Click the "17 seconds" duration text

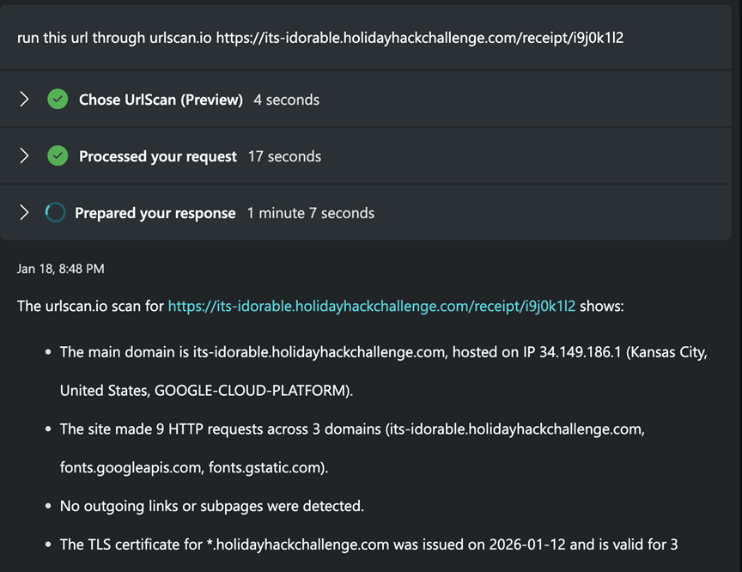coord(284,156)
